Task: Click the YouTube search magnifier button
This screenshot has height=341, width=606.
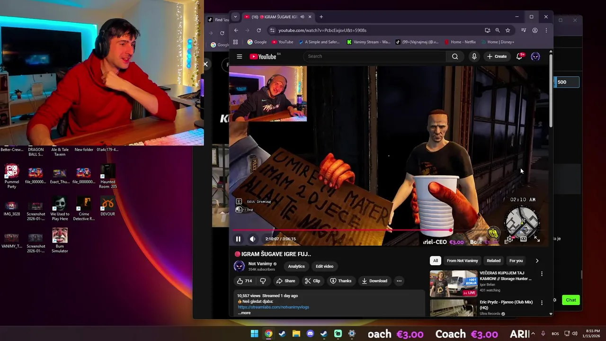Action: coord(455,56)
